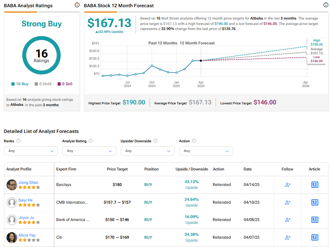Click BUY position in the Barclays row
Screen dimensions: 331x247
point(148,185)
